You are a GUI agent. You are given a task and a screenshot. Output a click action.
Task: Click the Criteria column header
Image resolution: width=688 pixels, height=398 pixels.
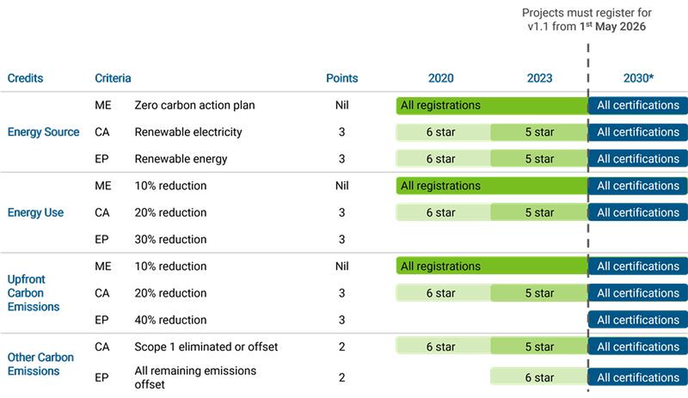point(113,78)
